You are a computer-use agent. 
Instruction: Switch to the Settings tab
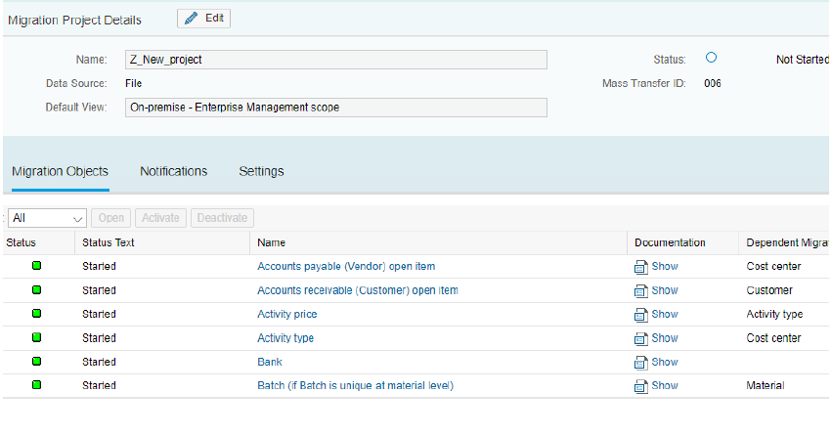(x=261, y=171)
